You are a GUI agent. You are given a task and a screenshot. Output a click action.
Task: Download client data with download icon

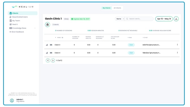pyautogui.click(x=176, y=19)
